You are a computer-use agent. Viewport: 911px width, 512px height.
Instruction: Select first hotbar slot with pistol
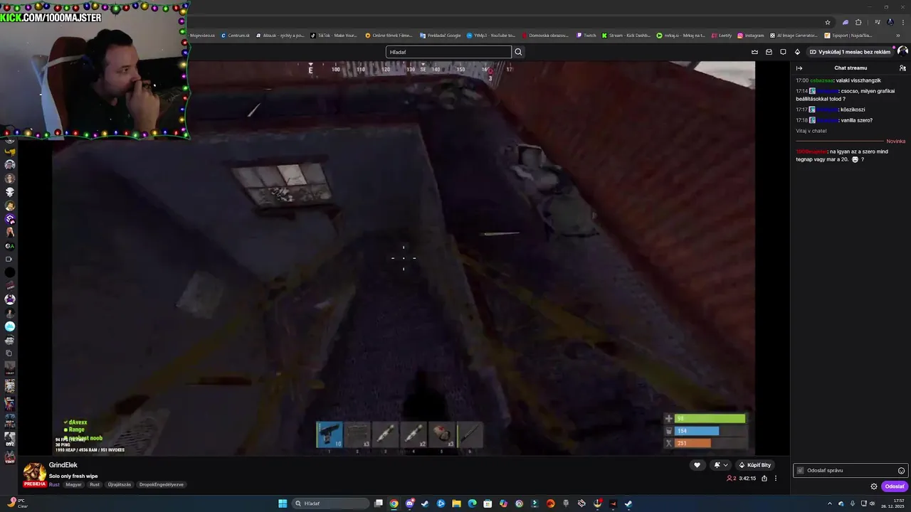(x=329, y=435)
